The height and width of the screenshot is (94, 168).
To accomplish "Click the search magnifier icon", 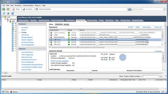I will click(x=165, y=9).
